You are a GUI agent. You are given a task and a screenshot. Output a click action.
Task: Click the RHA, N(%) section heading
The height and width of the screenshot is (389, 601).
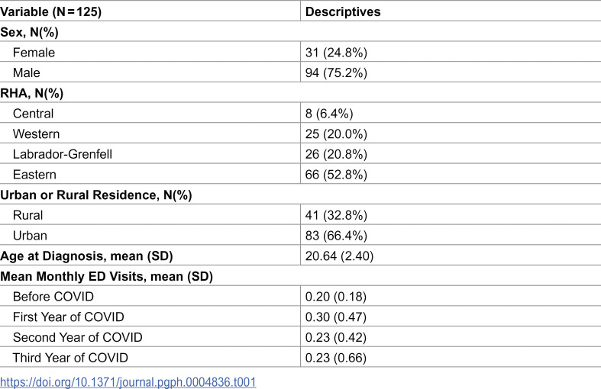coord(32,93)
